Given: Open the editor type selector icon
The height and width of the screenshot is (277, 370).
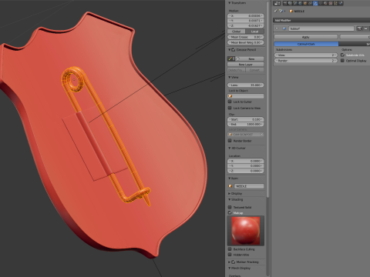Looking at the screenshot, I should [277, 3].
